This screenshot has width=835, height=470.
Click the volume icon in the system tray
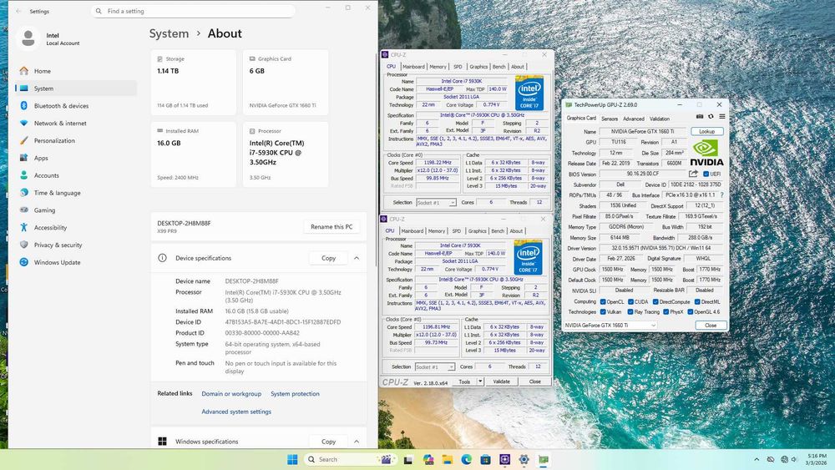[794, 459]
